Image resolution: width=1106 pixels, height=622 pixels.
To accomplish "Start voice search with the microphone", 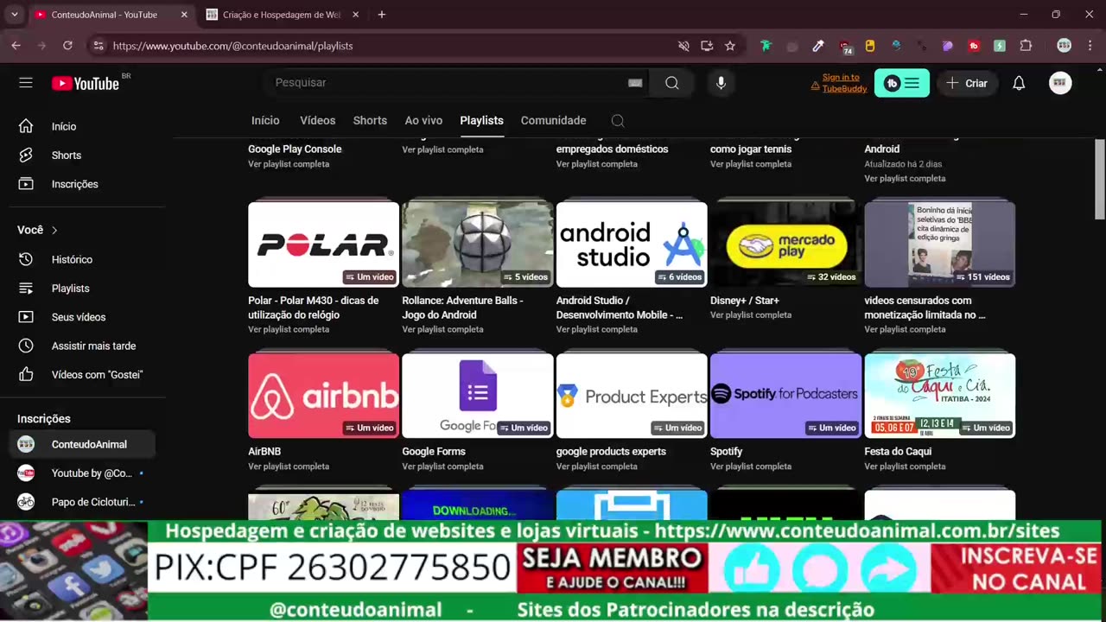I will (721, 83).
